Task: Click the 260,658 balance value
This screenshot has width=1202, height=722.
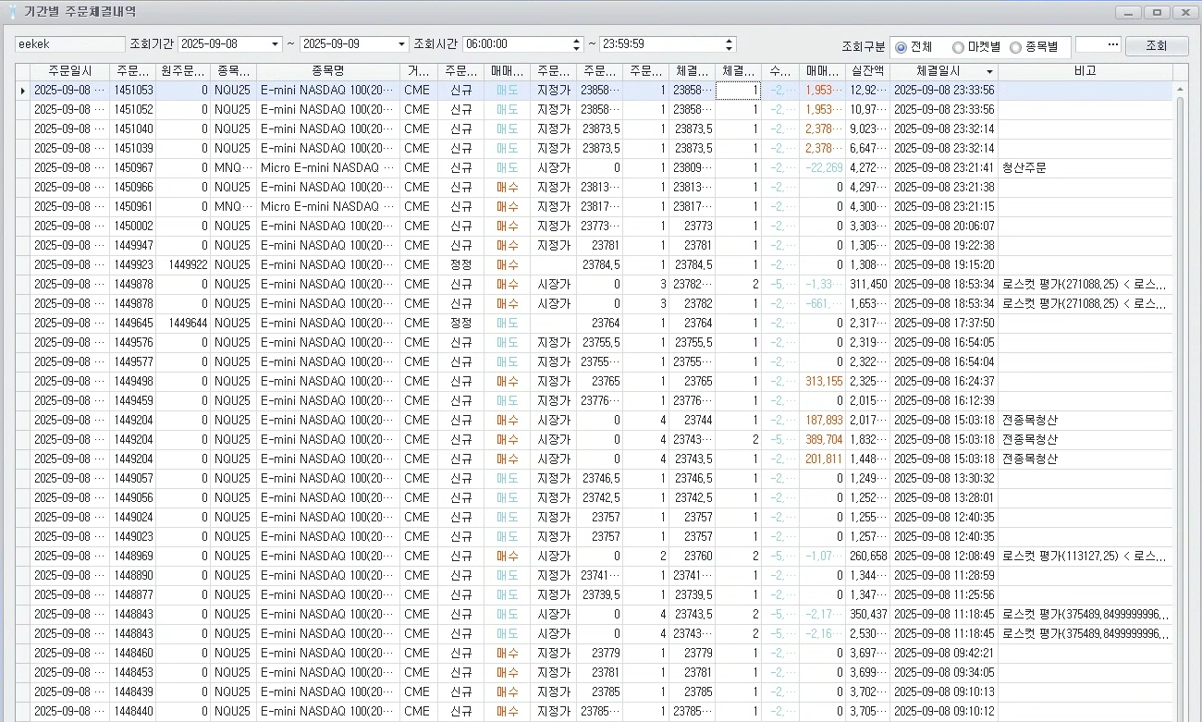Action: pos(868,557)
